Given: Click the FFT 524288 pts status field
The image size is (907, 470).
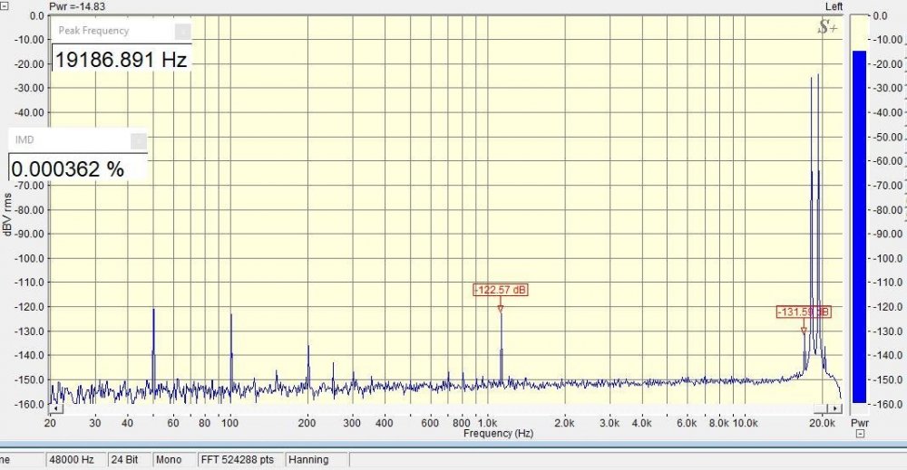Looking at the screenshot, I should click(x=240, y=459).
